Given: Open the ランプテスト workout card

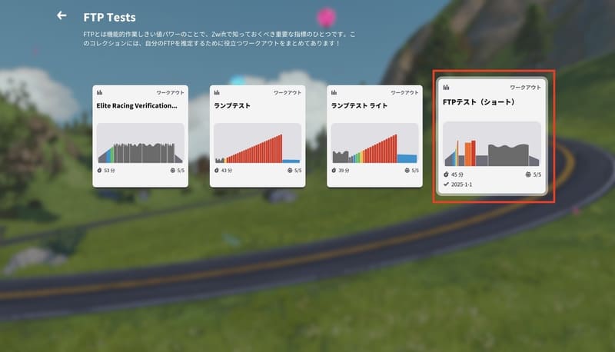Looking at the screenshot, I should [x=258, y=136].
